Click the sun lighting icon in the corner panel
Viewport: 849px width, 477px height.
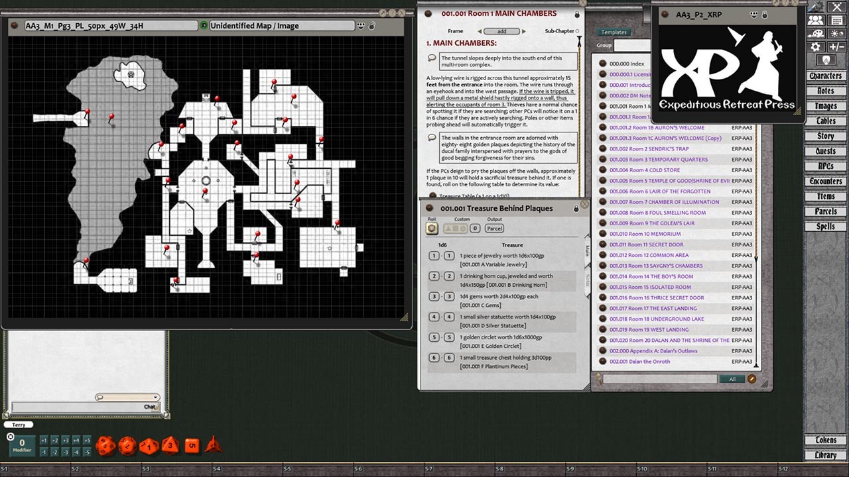click(x=836, y=33)
